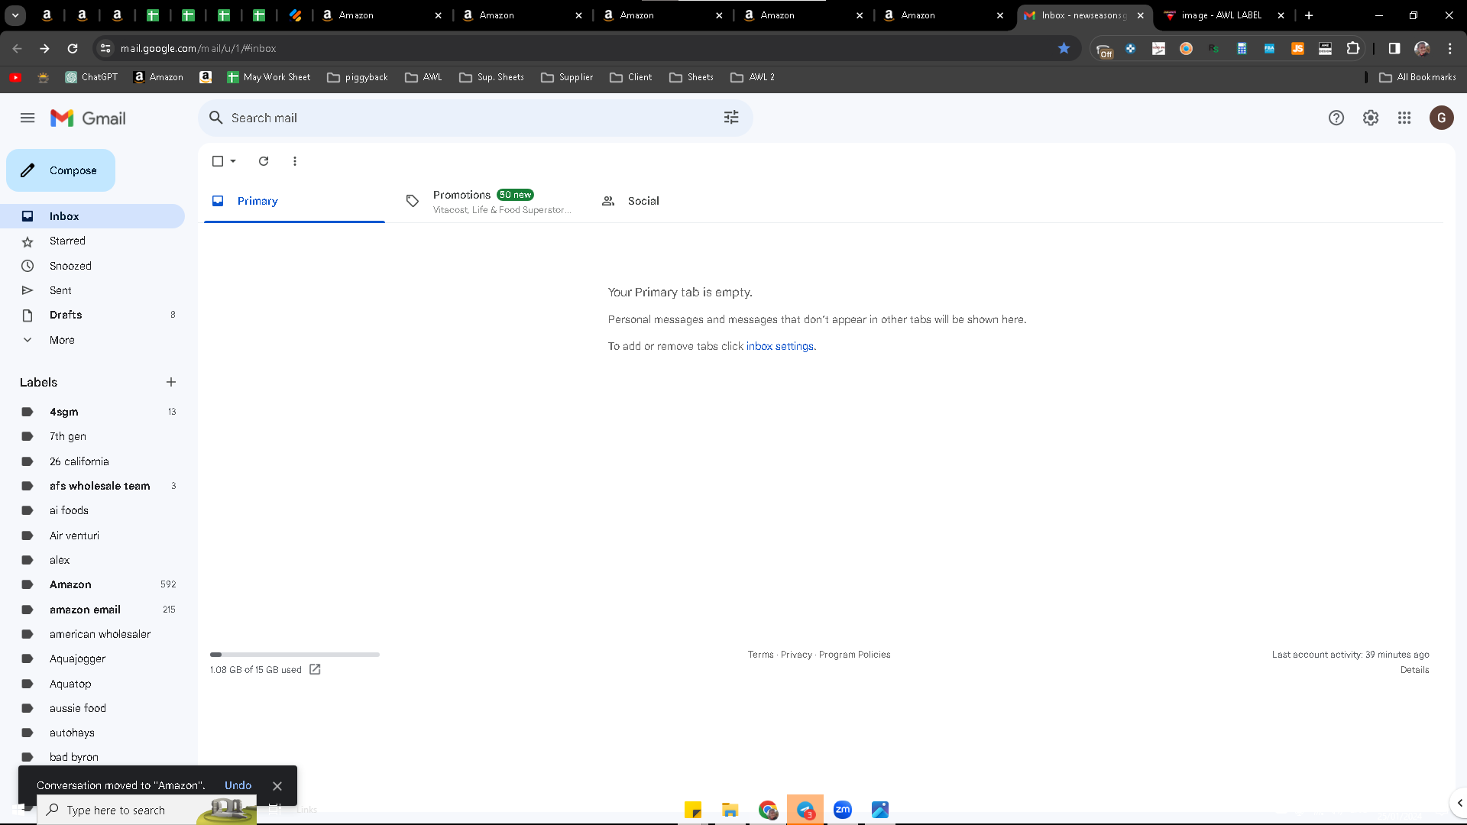
Task: Open Telegram from the taskbar
Action: coord(805,810)
